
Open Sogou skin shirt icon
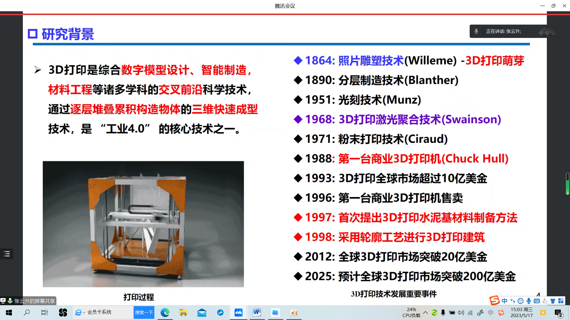click(x=553, y=301)
